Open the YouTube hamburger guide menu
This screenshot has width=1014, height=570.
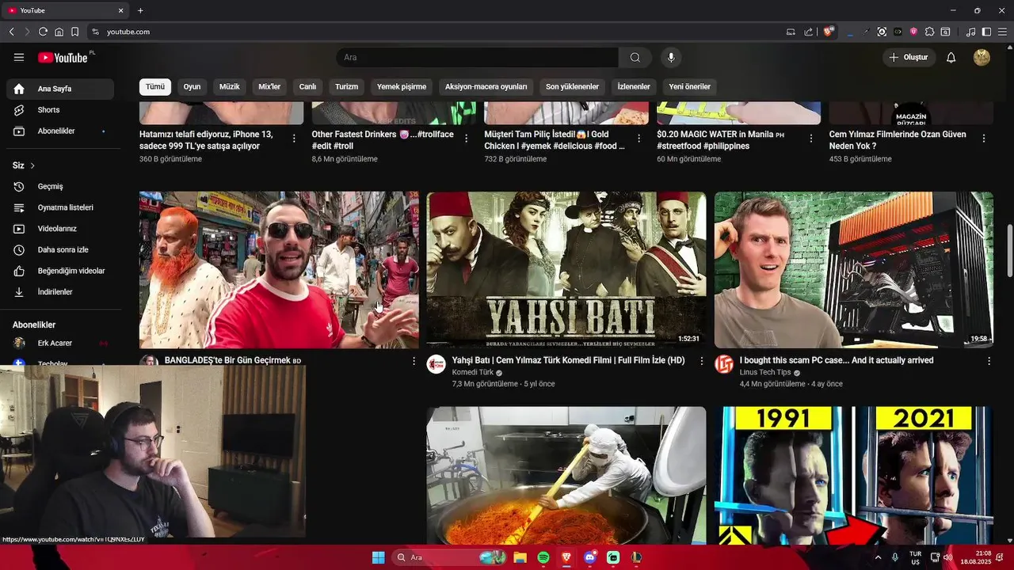19,57
